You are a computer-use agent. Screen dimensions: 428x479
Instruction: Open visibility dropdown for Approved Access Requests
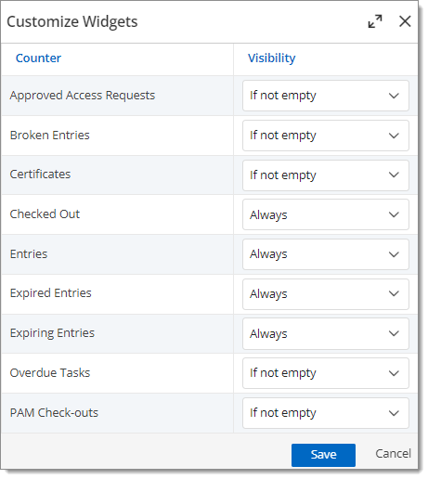tap(326, 96)
